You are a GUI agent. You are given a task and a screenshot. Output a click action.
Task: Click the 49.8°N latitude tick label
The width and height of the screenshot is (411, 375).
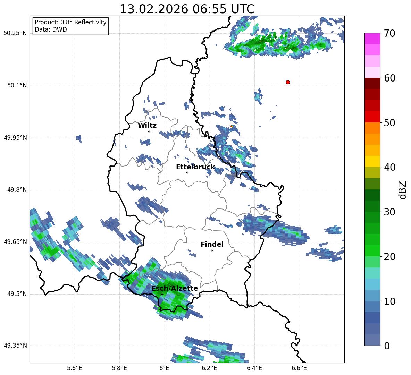[x=17, y=190]
